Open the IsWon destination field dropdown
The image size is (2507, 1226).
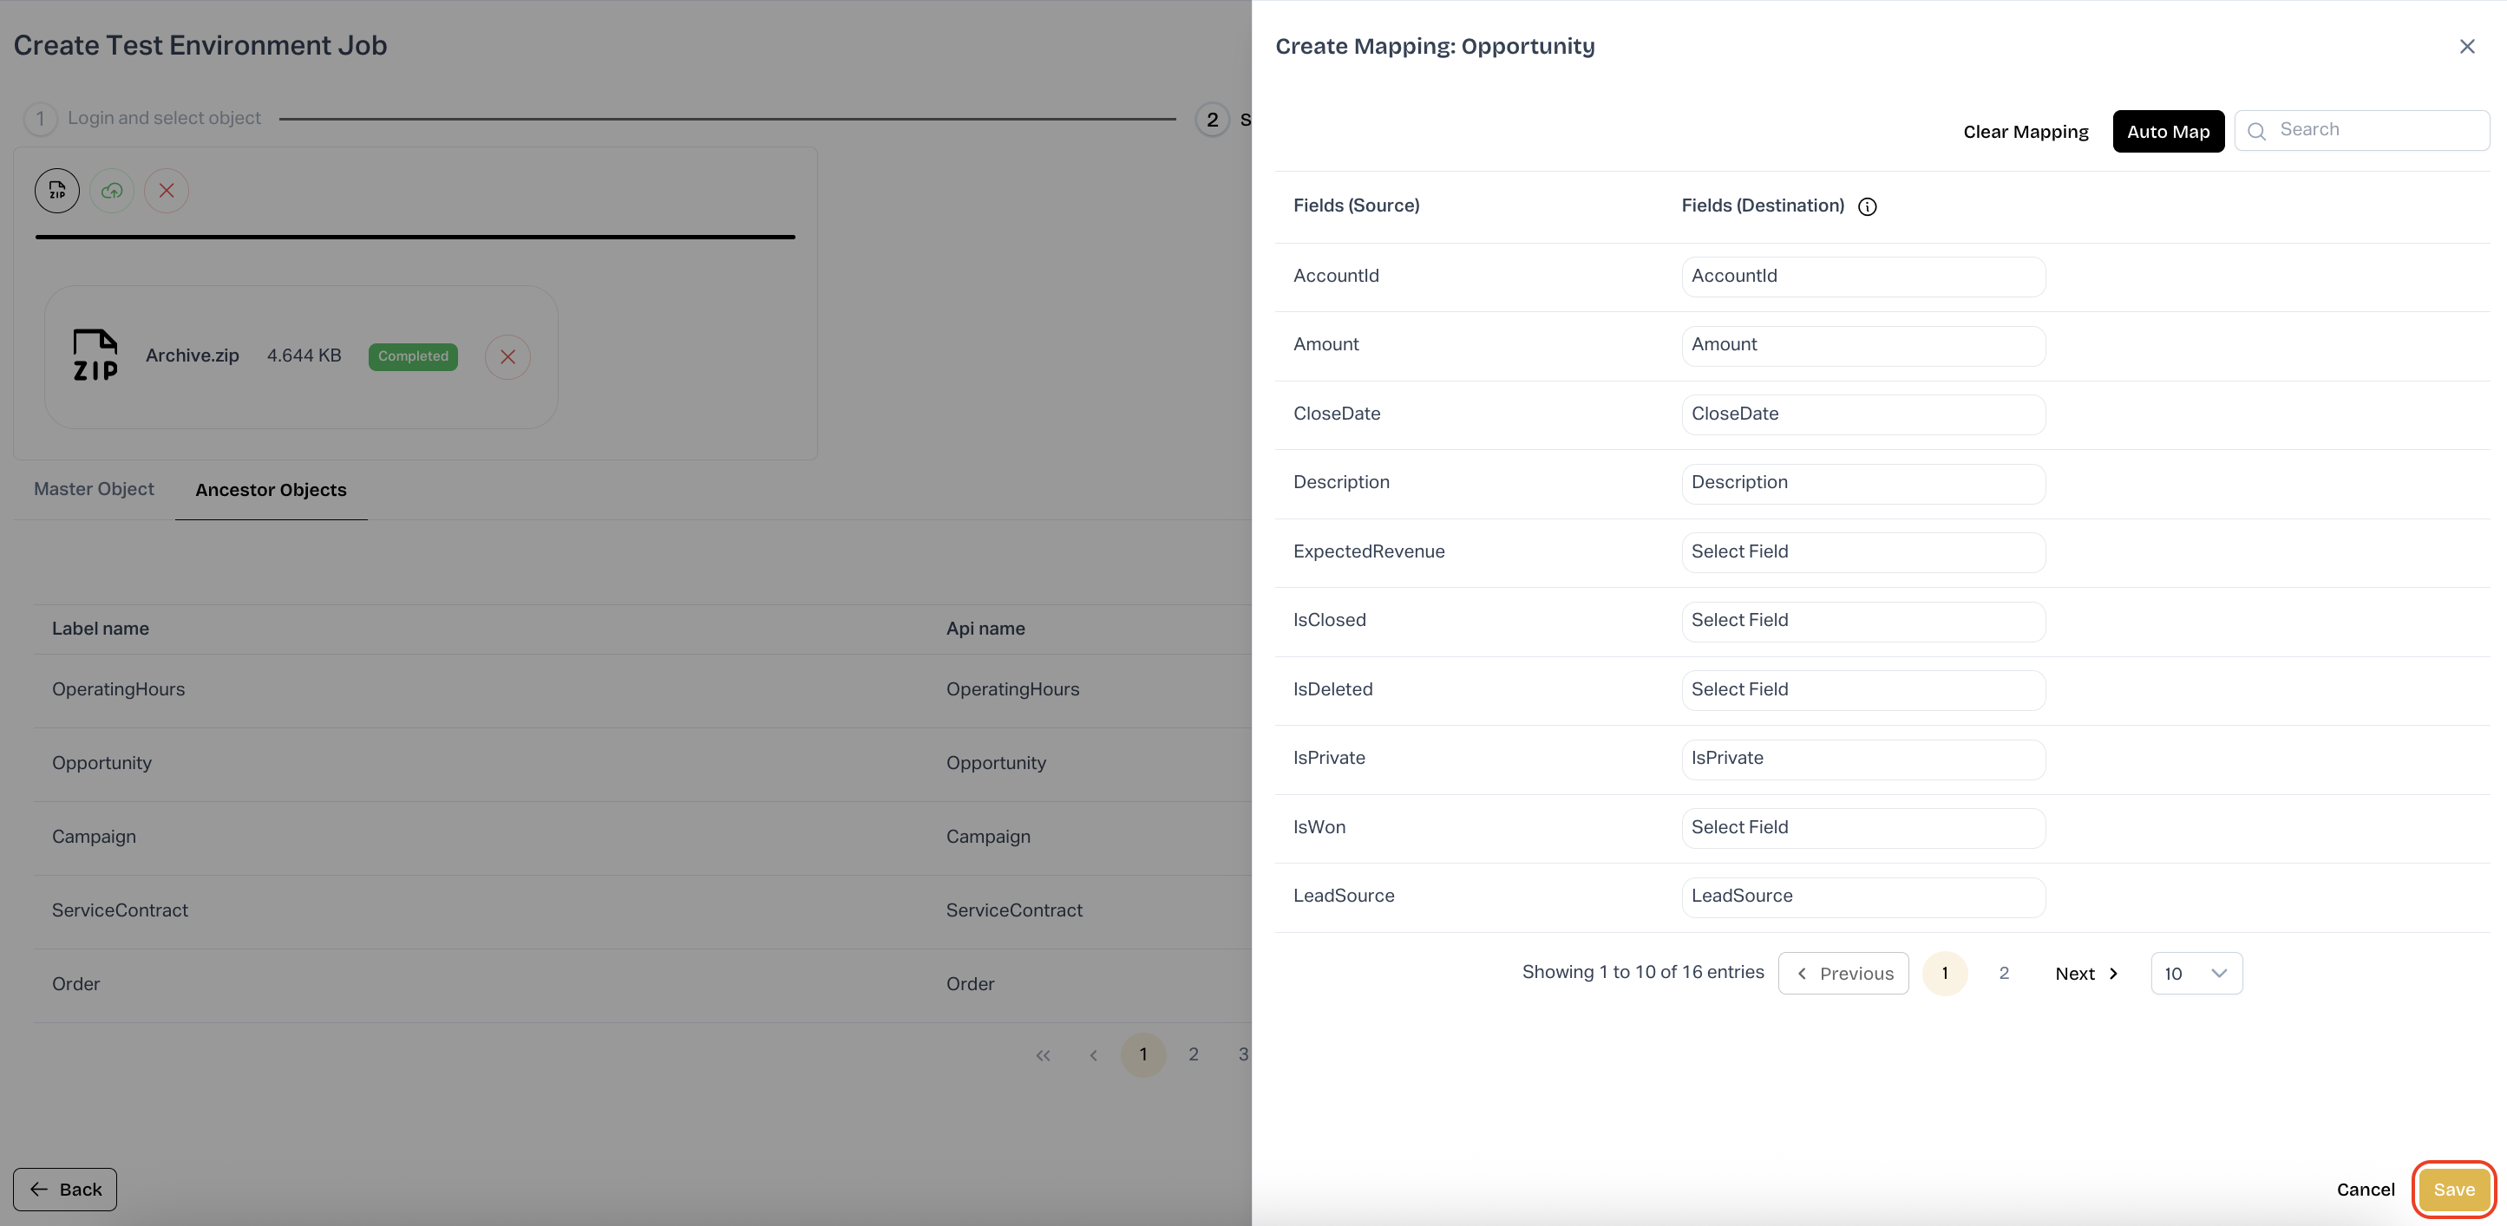[x=1862, y=827]
